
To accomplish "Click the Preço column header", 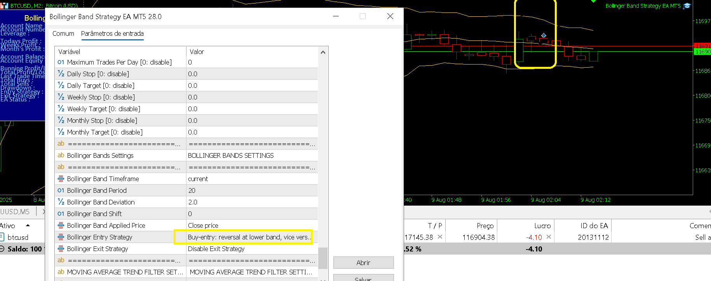I will tap(485, 226).
